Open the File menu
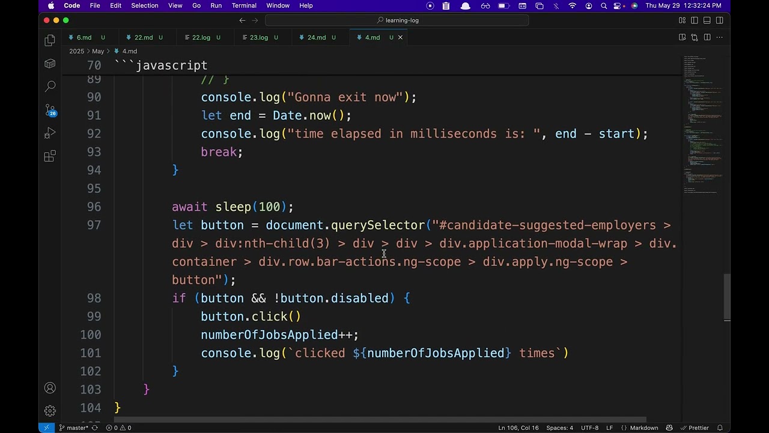The width and height of the screenshot is (769, 433). tap(95, 5)
